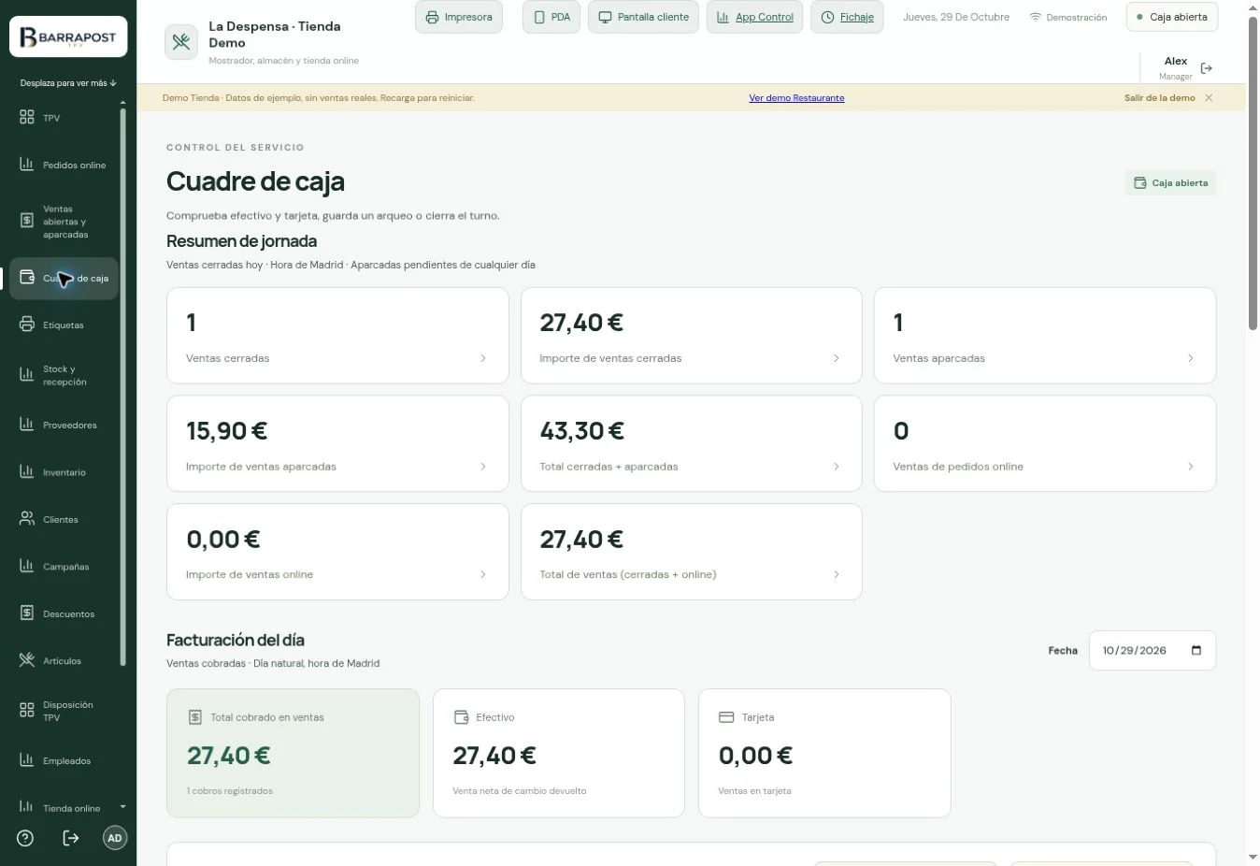Expand Ventas de pedidos online chevron
Viewport: 1260px width, 866px height.
coord(1191,467)
